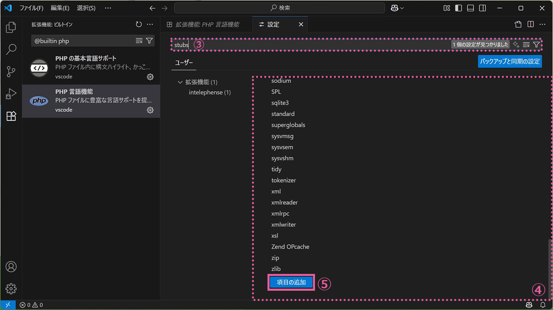
Task: Open gear for PHP 言語機能 extension
Action: point(150,110)
